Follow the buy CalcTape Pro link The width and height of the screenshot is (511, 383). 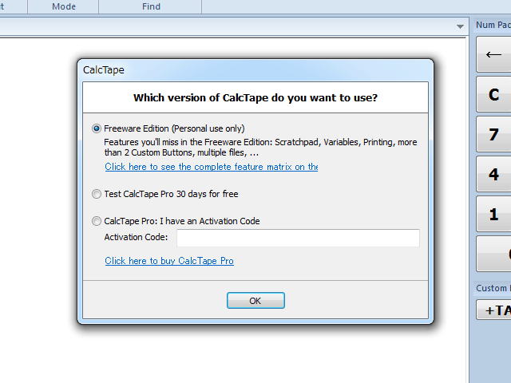coord(169,261)
